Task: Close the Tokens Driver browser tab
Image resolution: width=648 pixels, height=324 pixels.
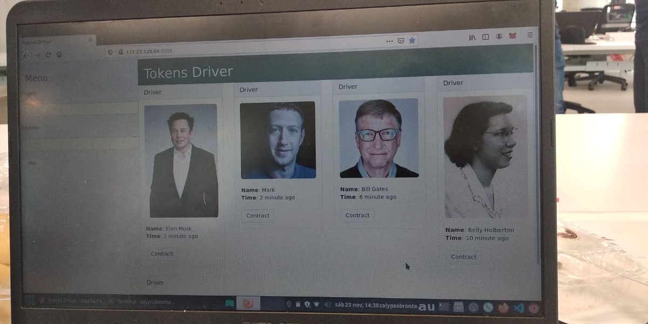Action: coord(90,39)
